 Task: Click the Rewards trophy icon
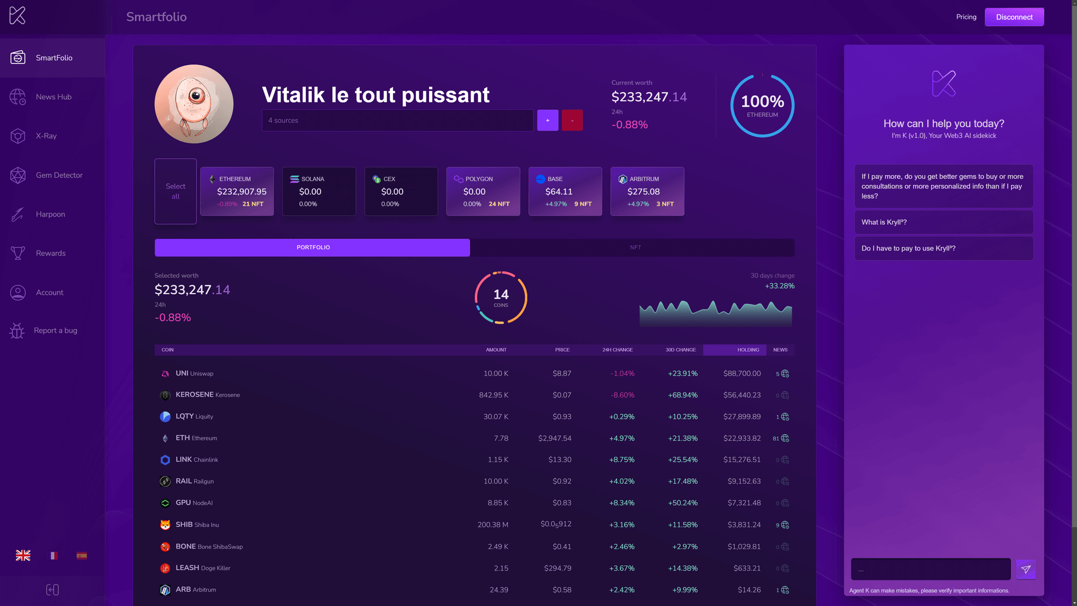[x=18, y=253]
